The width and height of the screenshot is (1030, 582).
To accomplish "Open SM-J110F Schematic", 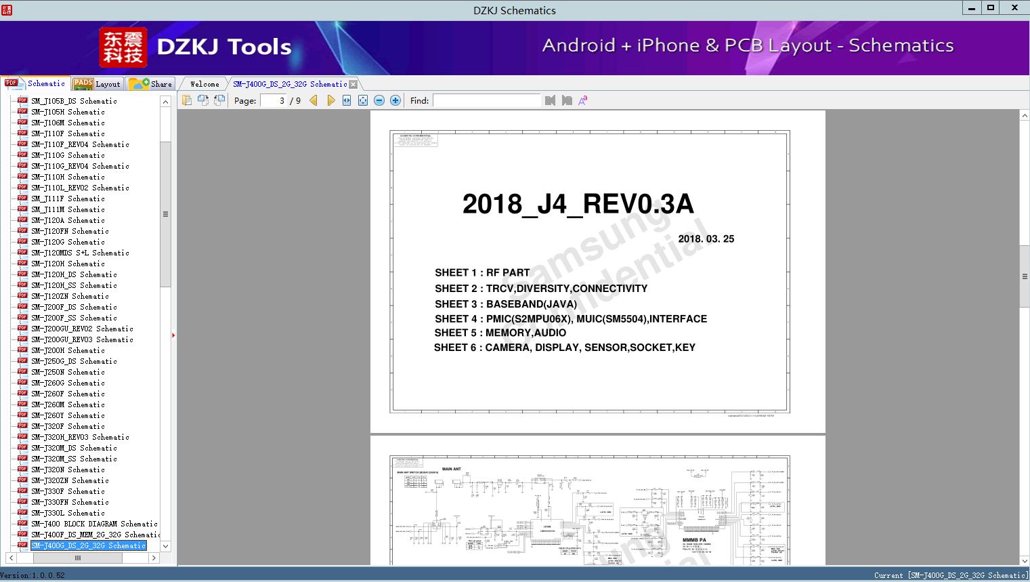I will coord(68,133).
